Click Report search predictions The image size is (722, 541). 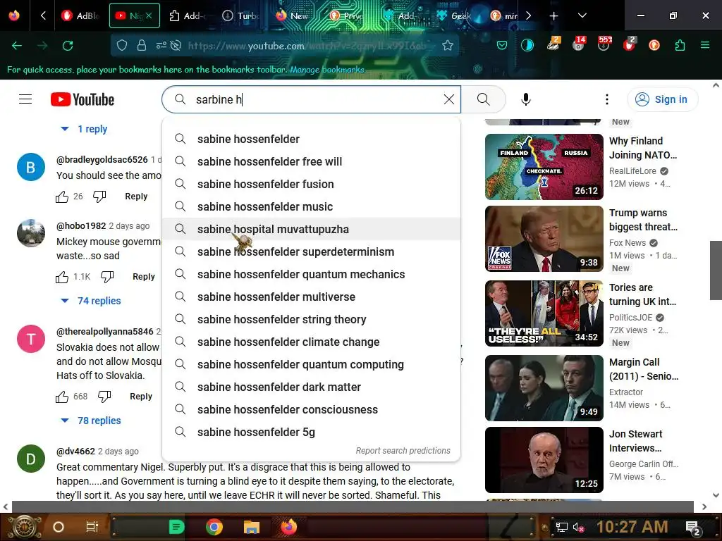tap(403, 450)
